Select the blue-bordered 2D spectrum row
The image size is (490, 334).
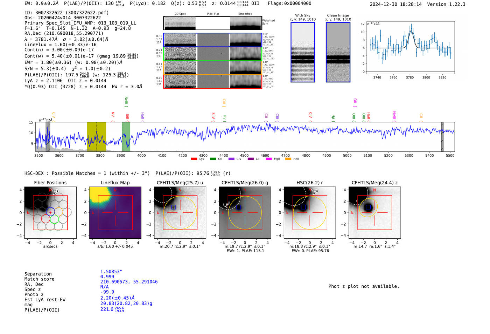[x=213, y=40]
